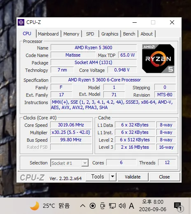Open the Socket #1 selection dropdown
The image size is (191, 214).
pos(70,163)
